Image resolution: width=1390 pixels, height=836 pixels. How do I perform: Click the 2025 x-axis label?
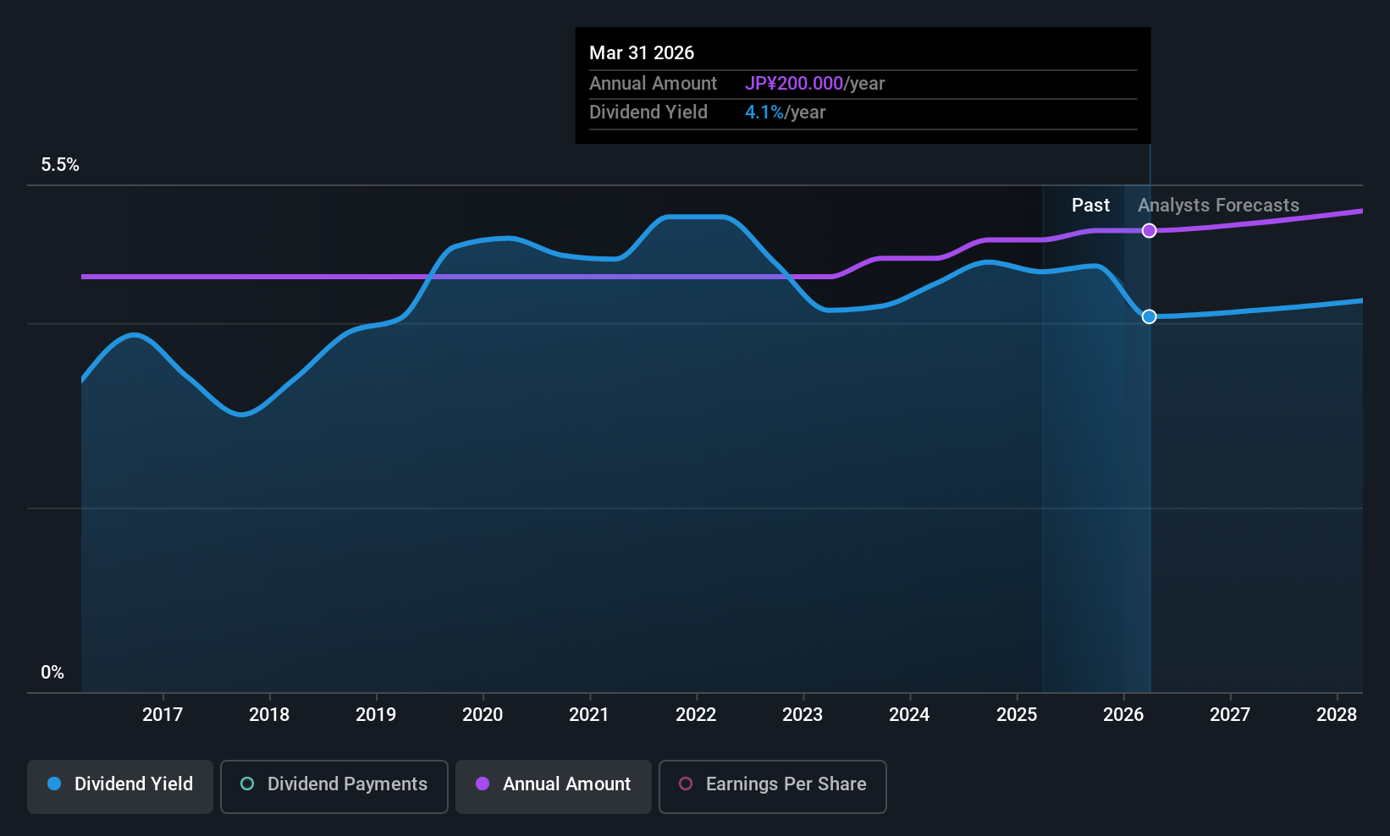1017,715
